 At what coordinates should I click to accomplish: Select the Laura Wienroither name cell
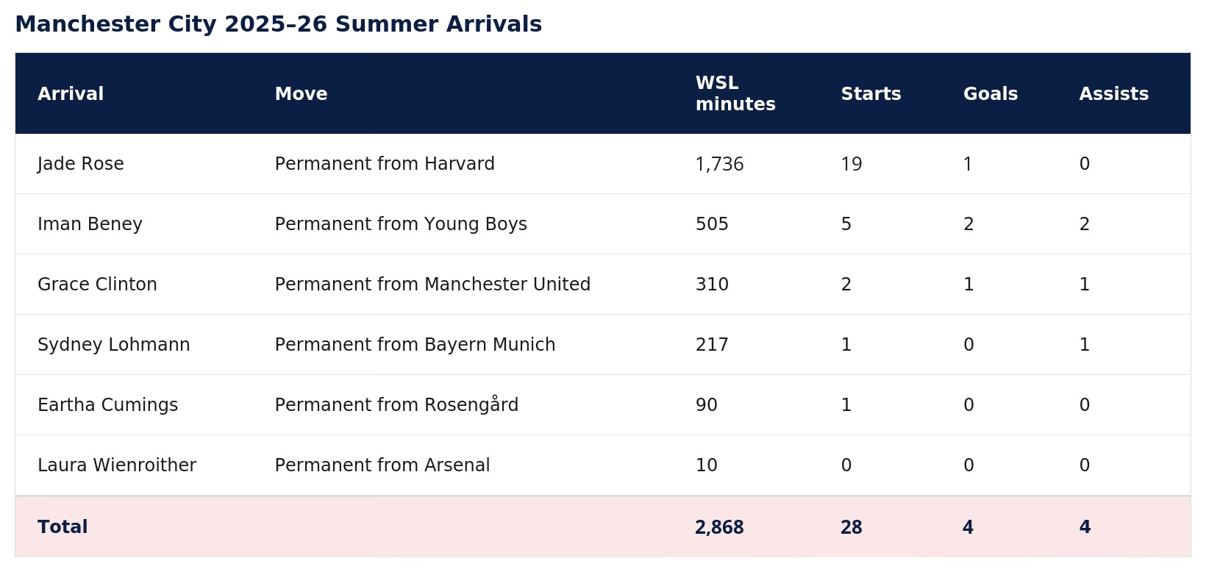(x=117, y=465)
